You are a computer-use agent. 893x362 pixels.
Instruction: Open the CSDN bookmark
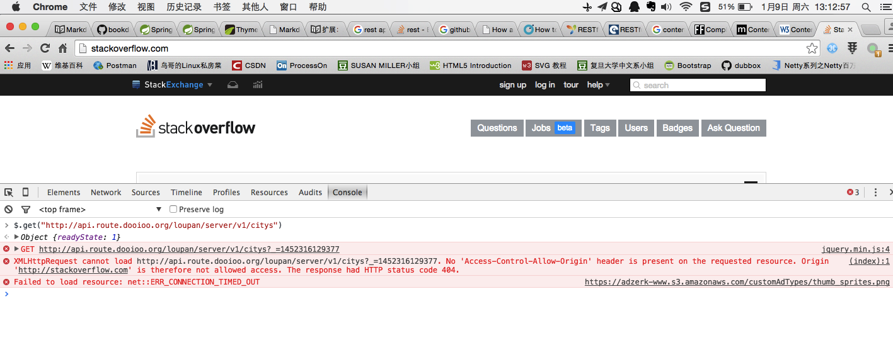point(249,65)
